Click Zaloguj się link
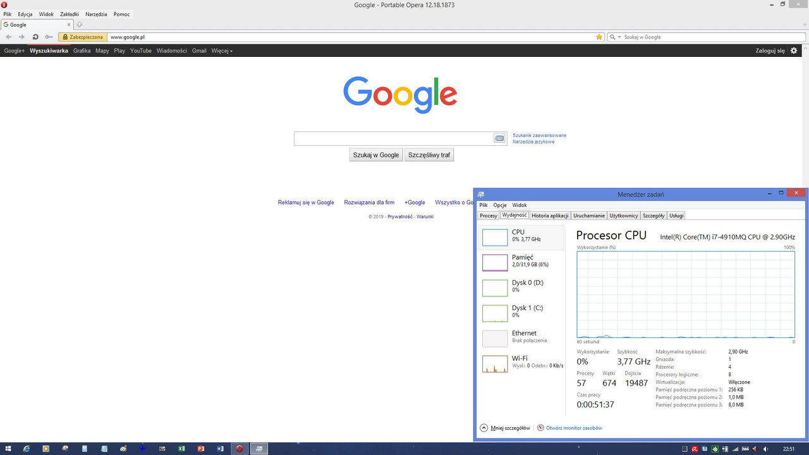The height and width of the screenshot is (455, 809). (770, 51)
